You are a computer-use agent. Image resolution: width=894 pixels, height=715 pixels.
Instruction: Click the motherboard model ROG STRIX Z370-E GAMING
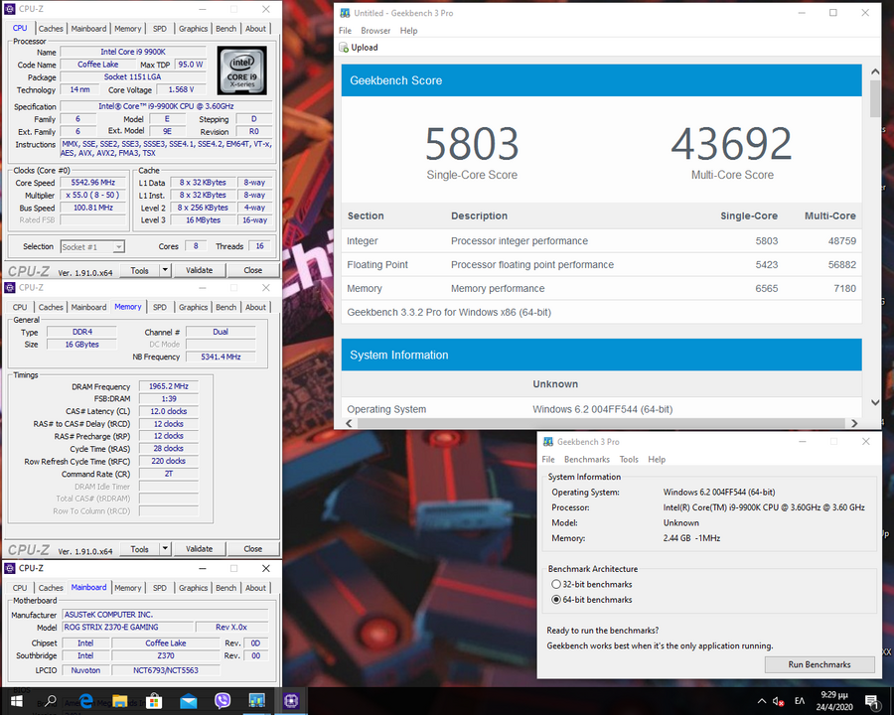click(127, 628)
